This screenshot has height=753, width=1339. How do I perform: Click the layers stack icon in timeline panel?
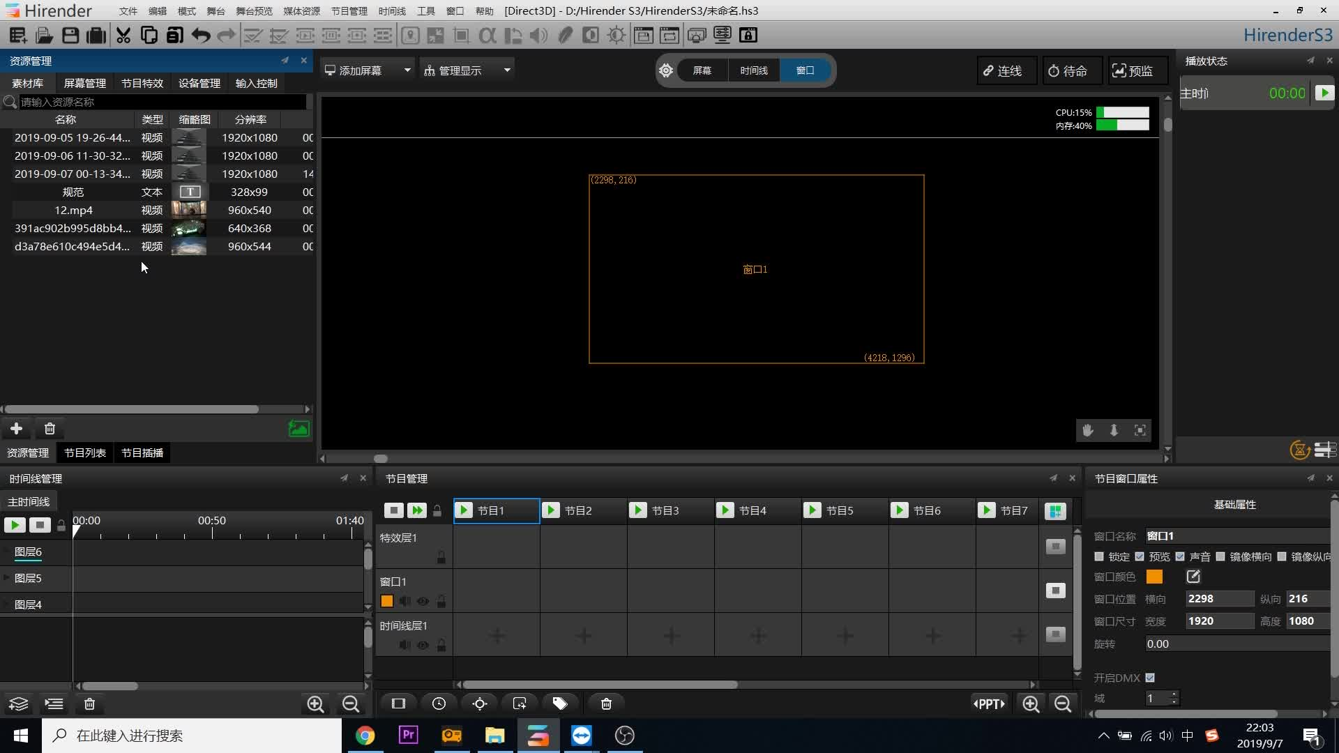19,704
